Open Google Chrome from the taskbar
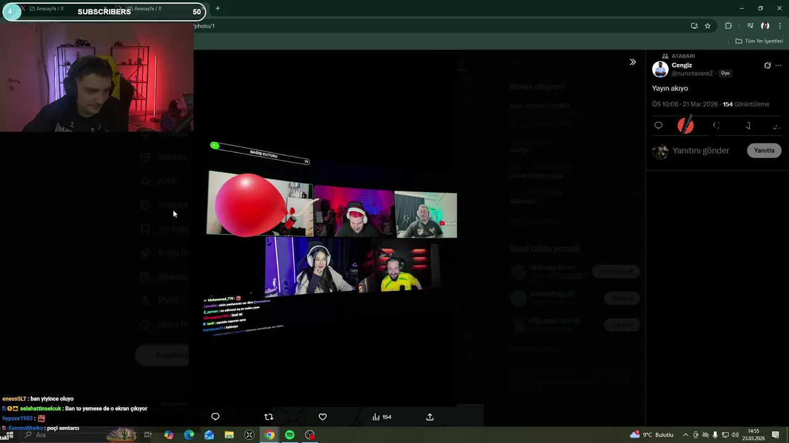Image resolution: width=789 pixels, height=443 pixels. (x=269, y=435)
